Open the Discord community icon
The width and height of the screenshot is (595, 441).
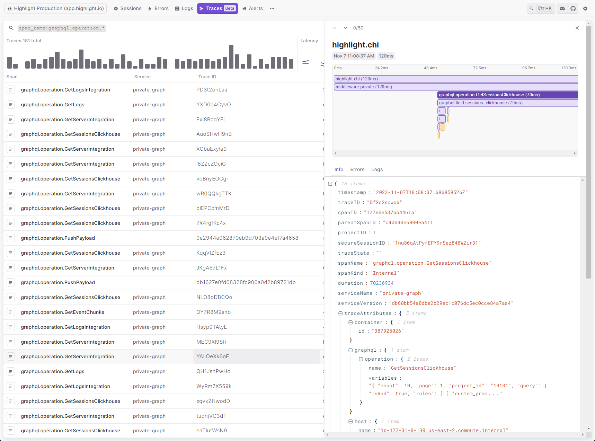tap(562, 8)
